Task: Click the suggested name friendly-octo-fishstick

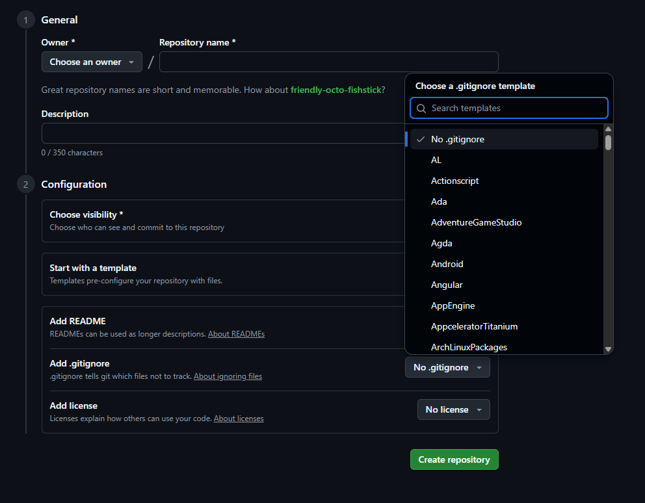Action: point(336,90)
